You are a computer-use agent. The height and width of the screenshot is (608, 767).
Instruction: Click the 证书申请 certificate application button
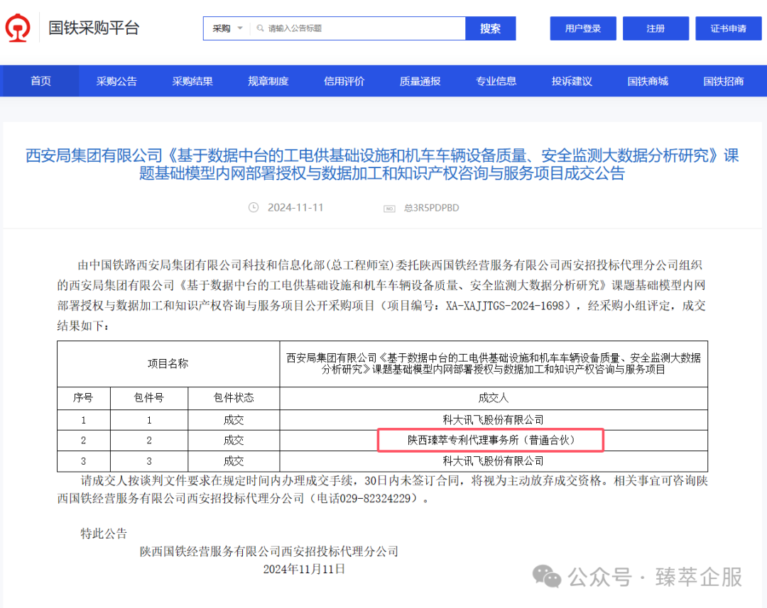[729, 28]
